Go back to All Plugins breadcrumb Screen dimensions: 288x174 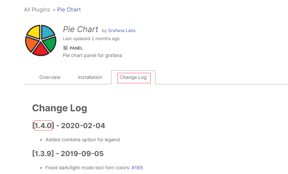tap(37, 9)
